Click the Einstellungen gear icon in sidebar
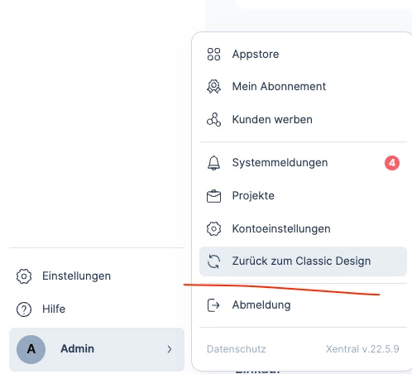The image size is (412, 374). tap(24, 276)
